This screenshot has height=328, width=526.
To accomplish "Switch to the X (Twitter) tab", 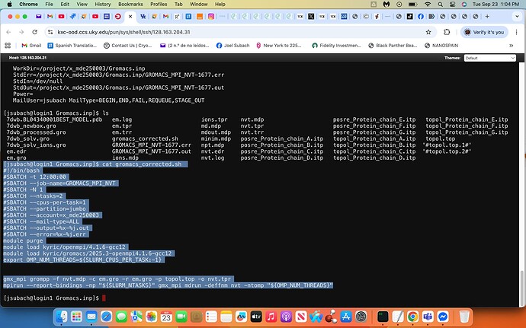I will (x=311, y=17).
